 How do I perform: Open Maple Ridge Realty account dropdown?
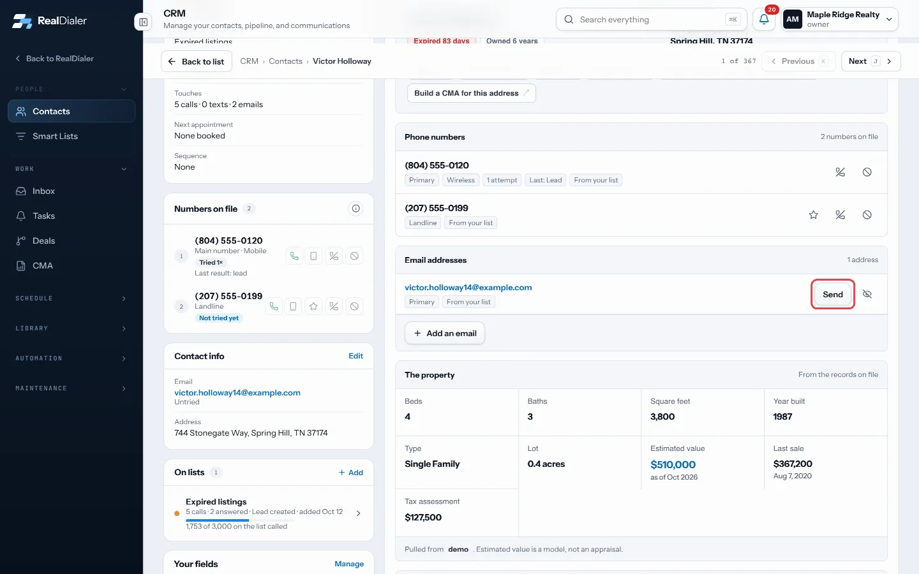click(x=840, y=19)
